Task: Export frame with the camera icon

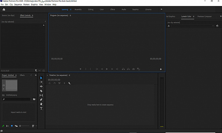Action: [x=134, y=69]
